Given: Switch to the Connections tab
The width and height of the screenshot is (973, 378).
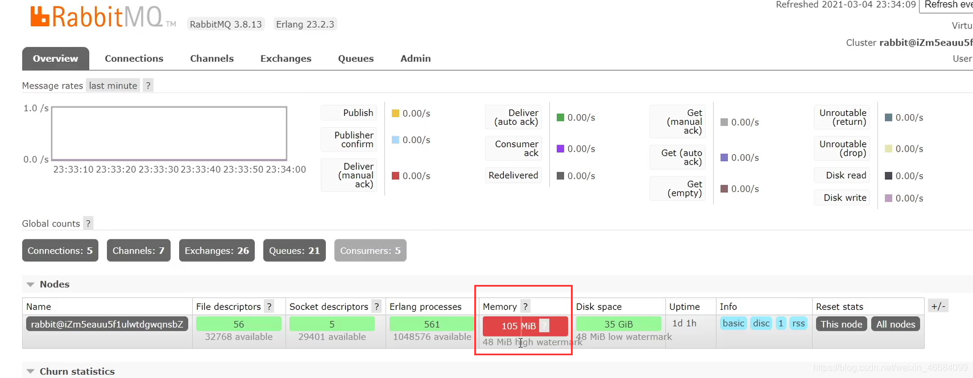Looking at the screenshot, I should pyautogui.click(x=134, y=58).
